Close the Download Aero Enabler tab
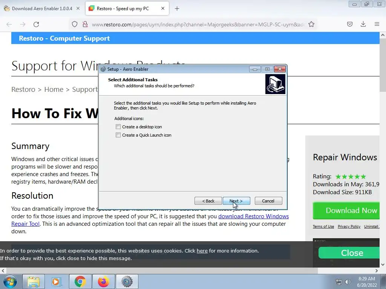386x289 pixels. [x=78, y=8]
